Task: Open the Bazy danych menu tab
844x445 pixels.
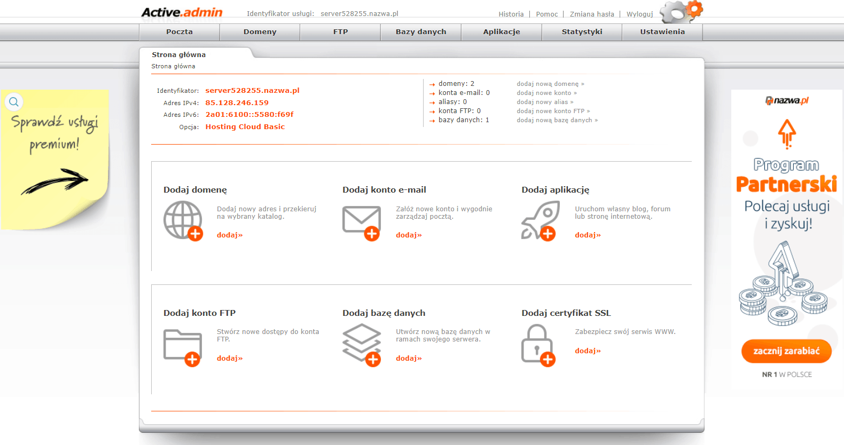Action: click(421, 32)
